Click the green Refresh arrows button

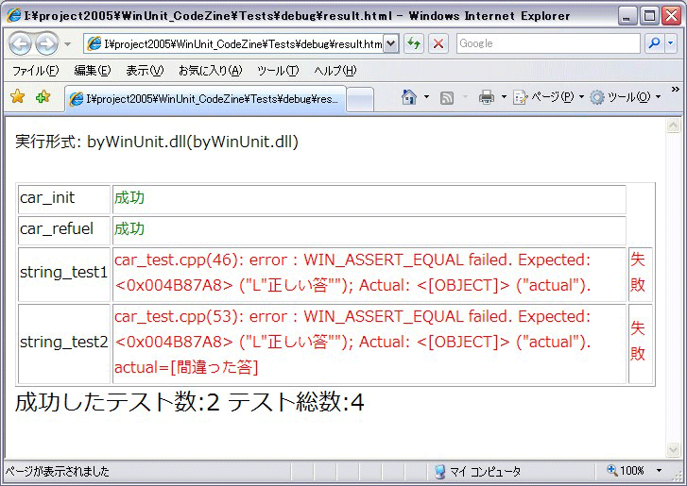click(414, 43)
